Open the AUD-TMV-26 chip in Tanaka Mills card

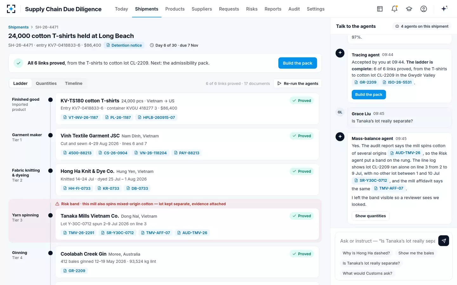point(192,233)
